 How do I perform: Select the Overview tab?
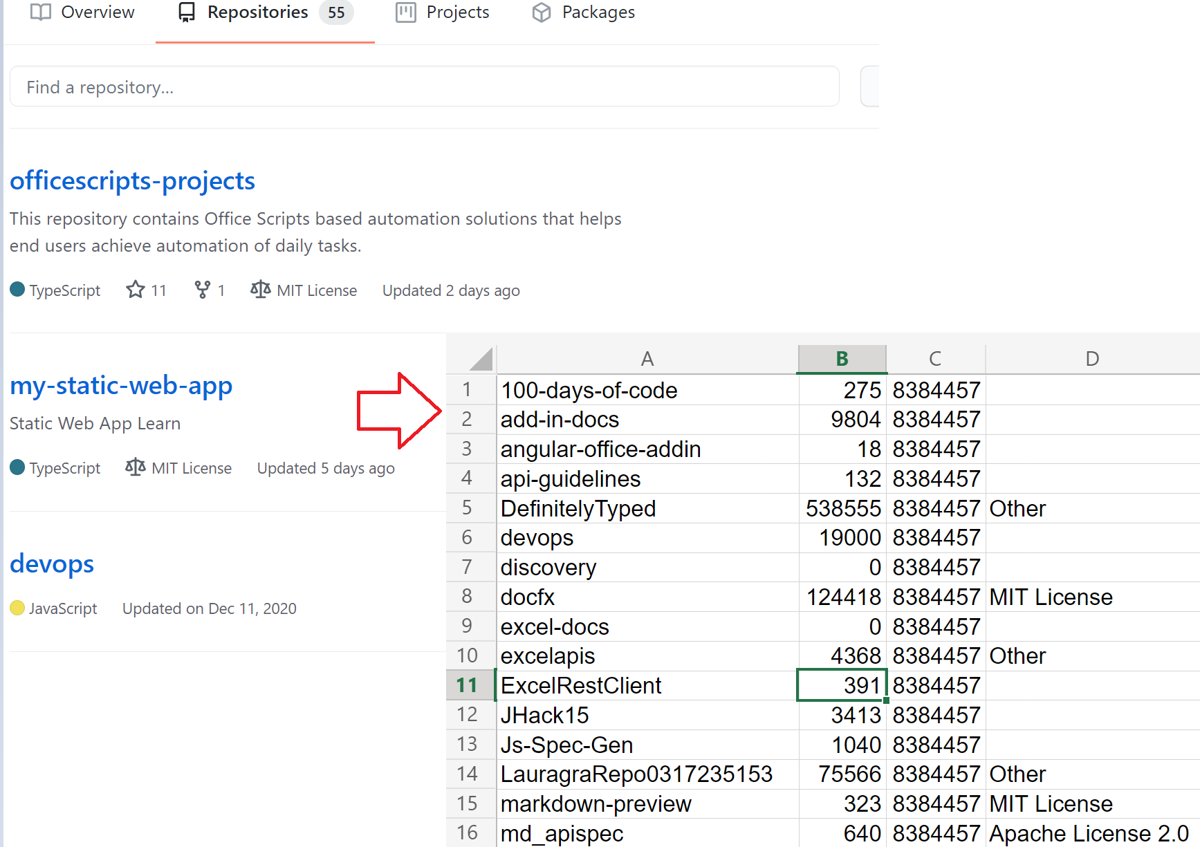(98, 12)
